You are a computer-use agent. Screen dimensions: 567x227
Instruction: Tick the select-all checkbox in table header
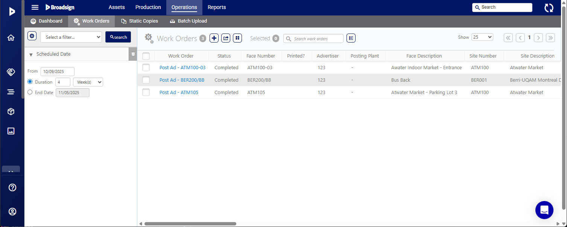pyautogui.click(x=146, y=56)
